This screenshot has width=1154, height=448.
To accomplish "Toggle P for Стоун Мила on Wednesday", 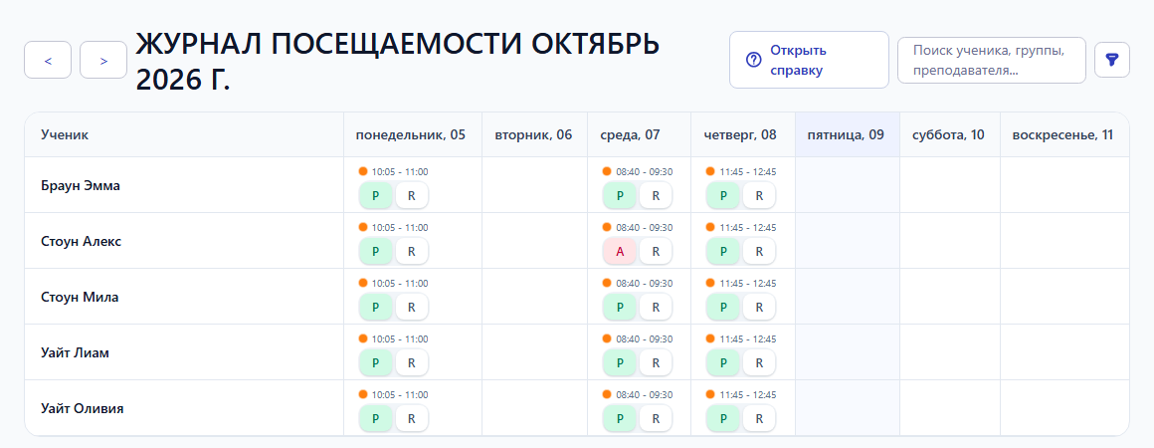I will pyautogui.click(x=620, y=308).
